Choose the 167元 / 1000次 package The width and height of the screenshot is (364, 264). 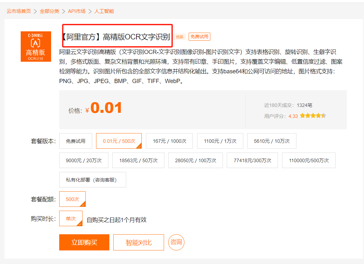(x=170, y=141)
